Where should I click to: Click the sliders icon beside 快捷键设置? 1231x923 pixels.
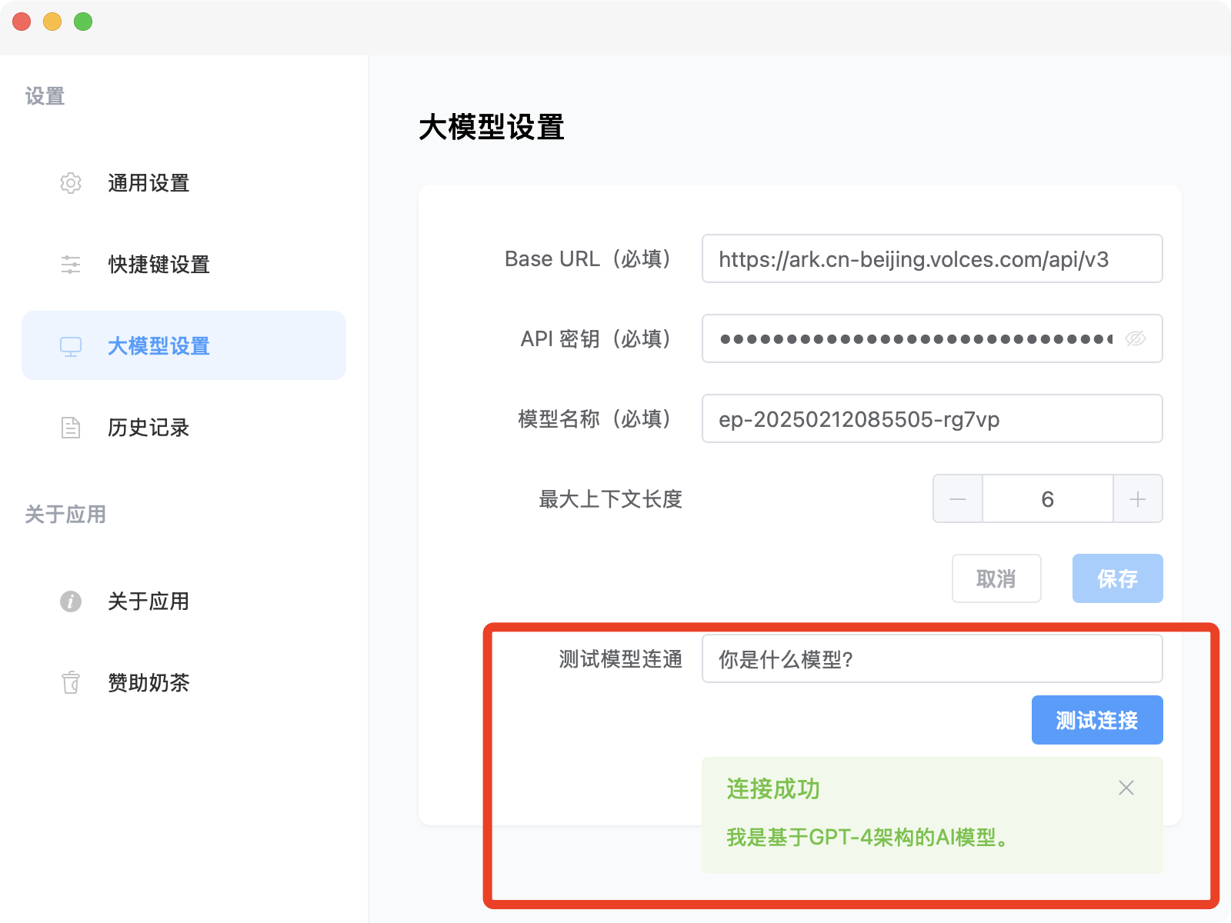[71, 265]
